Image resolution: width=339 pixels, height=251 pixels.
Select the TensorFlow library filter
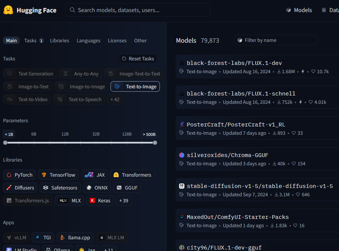pos(58,175)
